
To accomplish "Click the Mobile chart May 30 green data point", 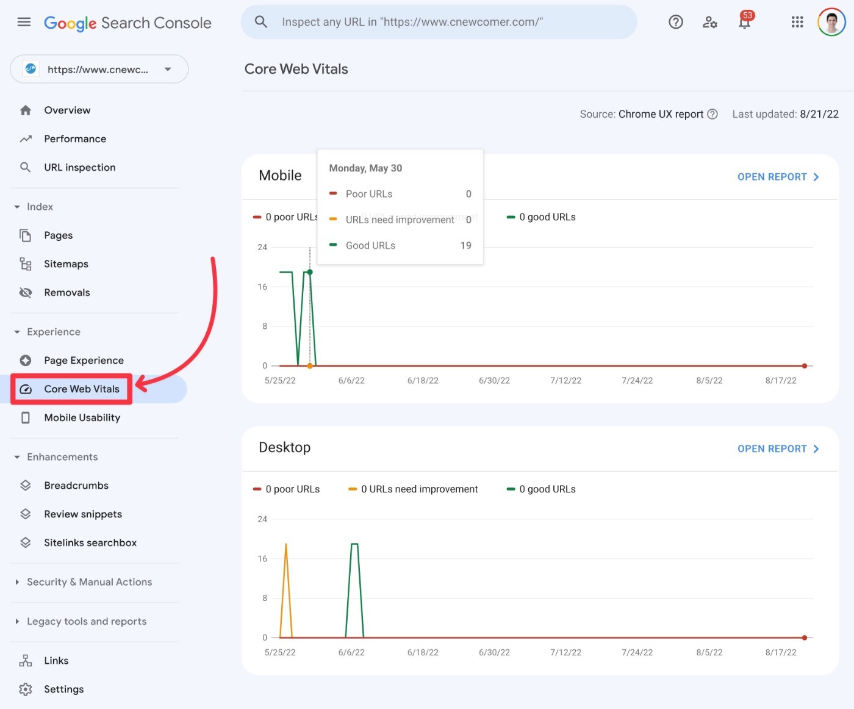I will [x=310, y=272].
